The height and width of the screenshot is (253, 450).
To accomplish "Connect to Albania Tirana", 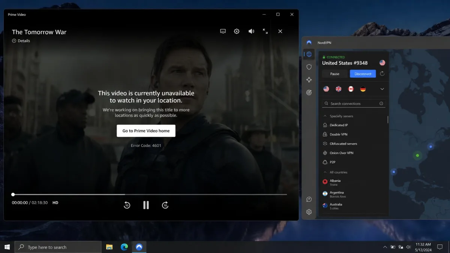I will pyautogui.click(x=354, y=182).
